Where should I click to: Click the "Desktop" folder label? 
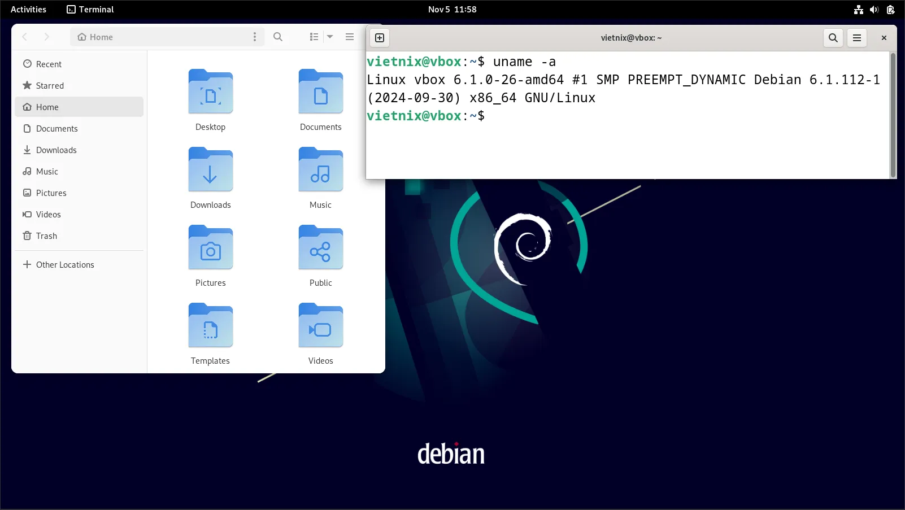point(210,127)
